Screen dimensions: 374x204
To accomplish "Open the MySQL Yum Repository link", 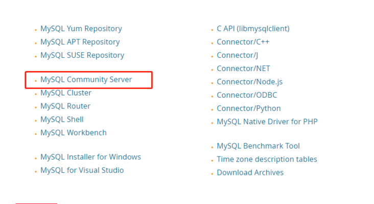I will (x=81, y=29).
